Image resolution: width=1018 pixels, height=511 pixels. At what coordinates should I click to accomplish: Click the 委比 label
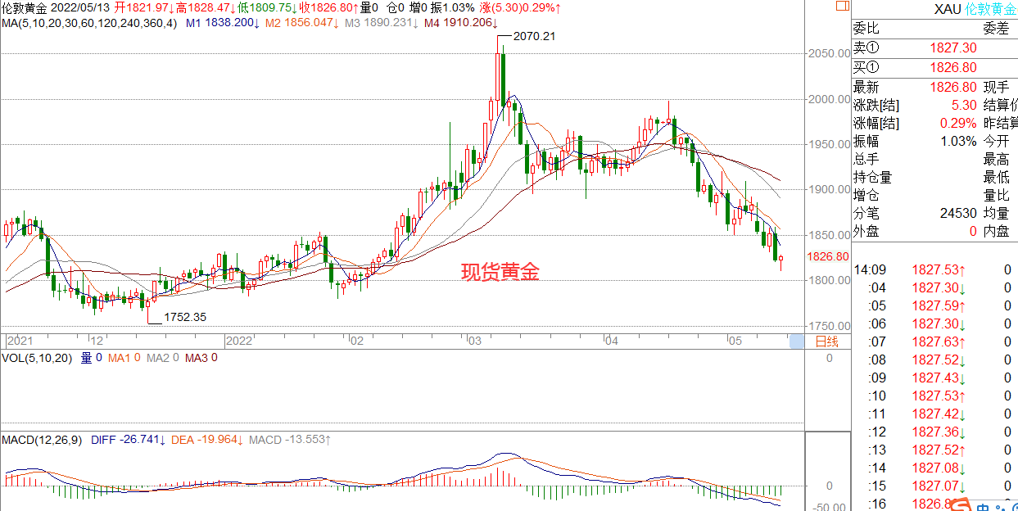tap(866, 29)
